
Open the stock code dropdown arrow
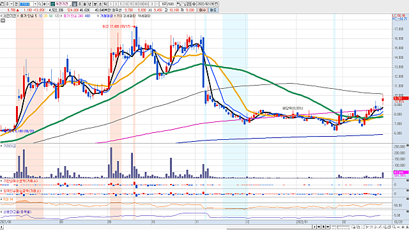tap(35, 4)
